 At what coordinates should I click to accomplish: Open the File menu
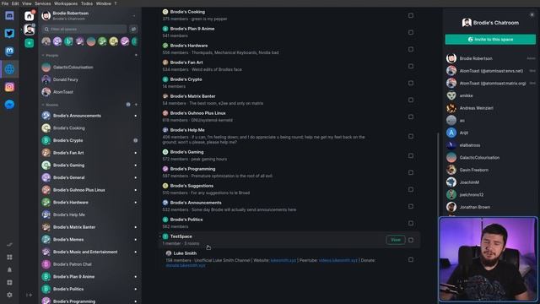pos(5,3)
